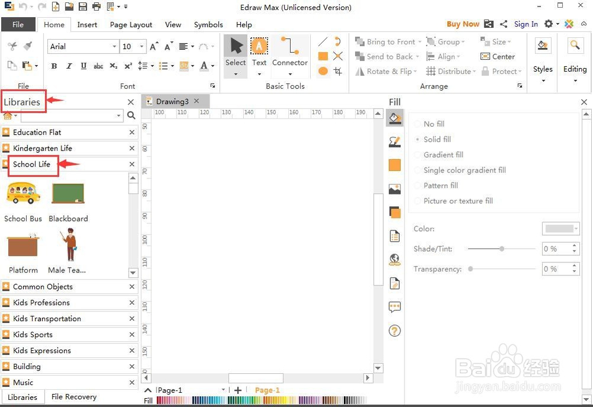
Task: Adjust the Shade/Tint slider
Action: point(502,249)
